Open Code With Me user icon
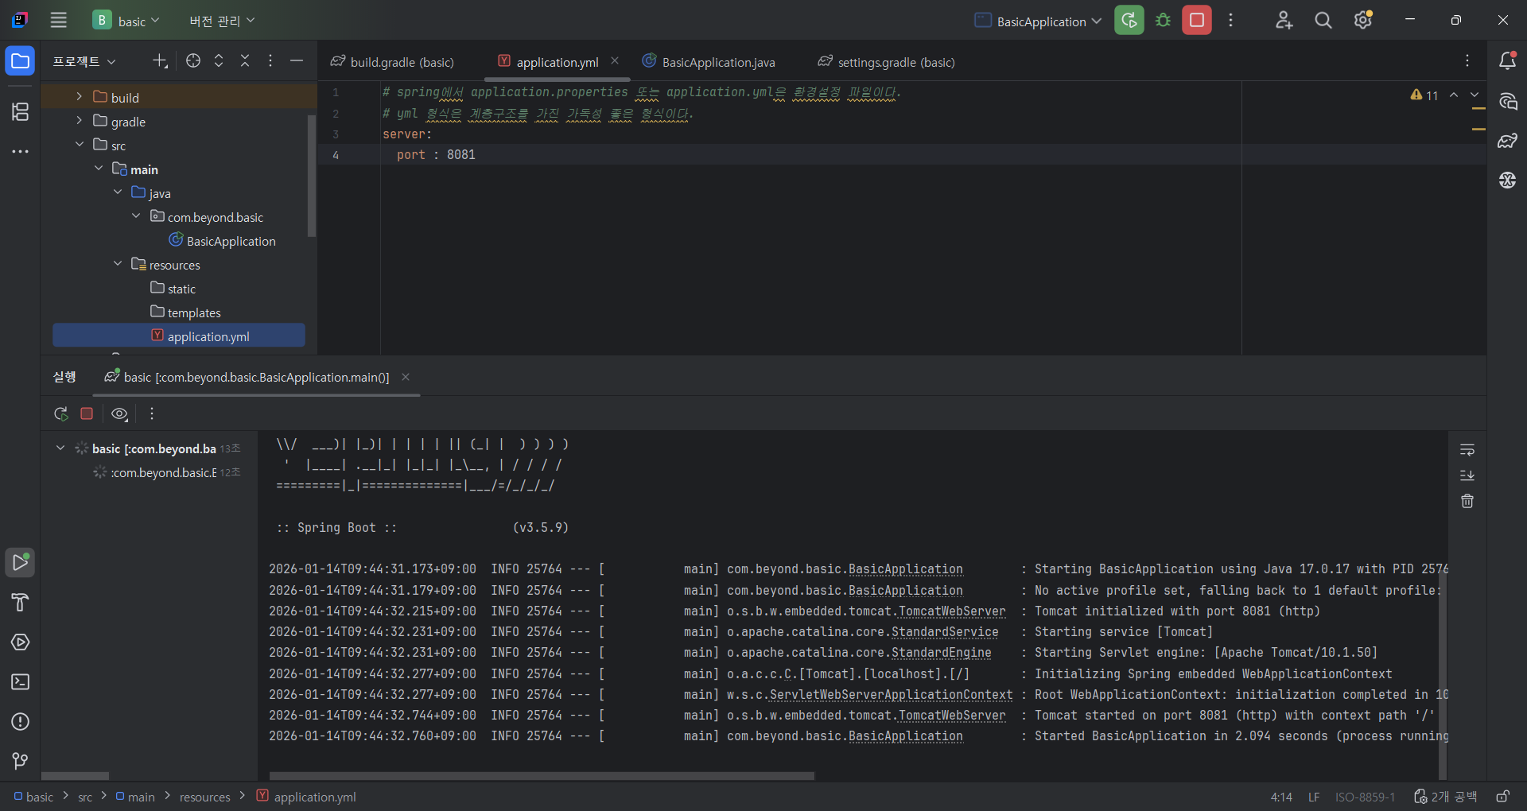Image resolution: width=1527 pixels, height=811 pixels. [1284, 21]
